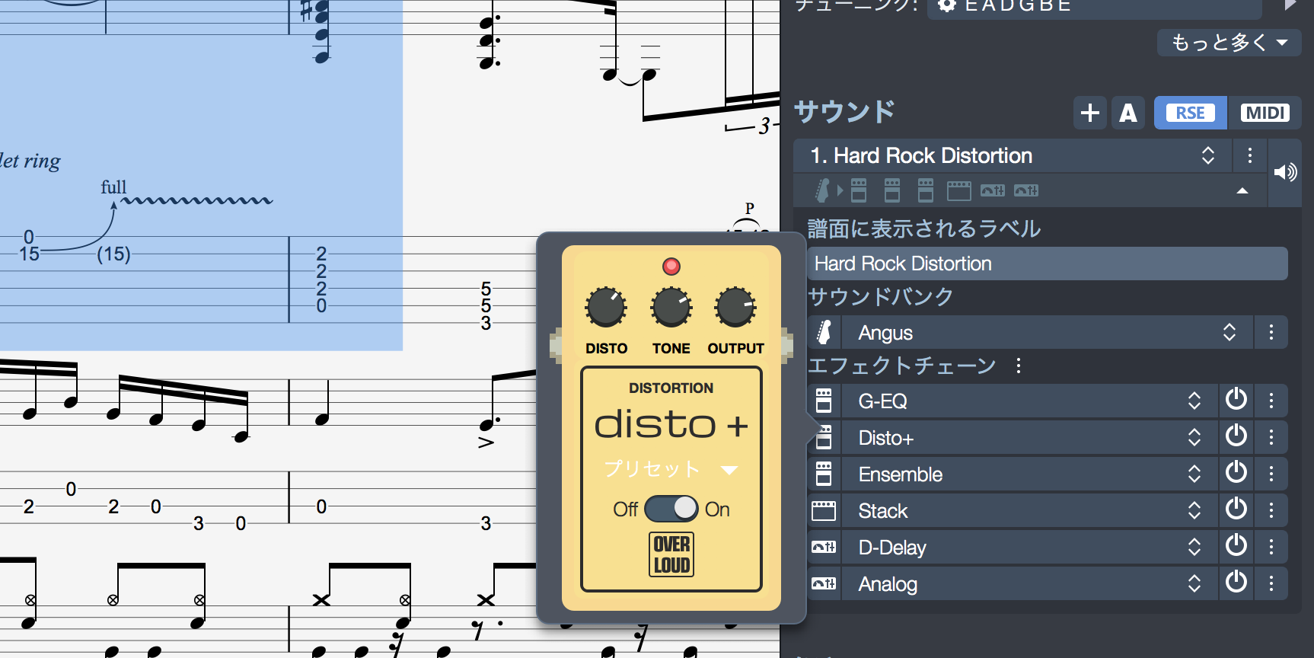Image resolution: width=1314 pixels, height=658 pixels.
Task: Click the Angus guitar sound bank icon
Action: [x=824, y=333]
